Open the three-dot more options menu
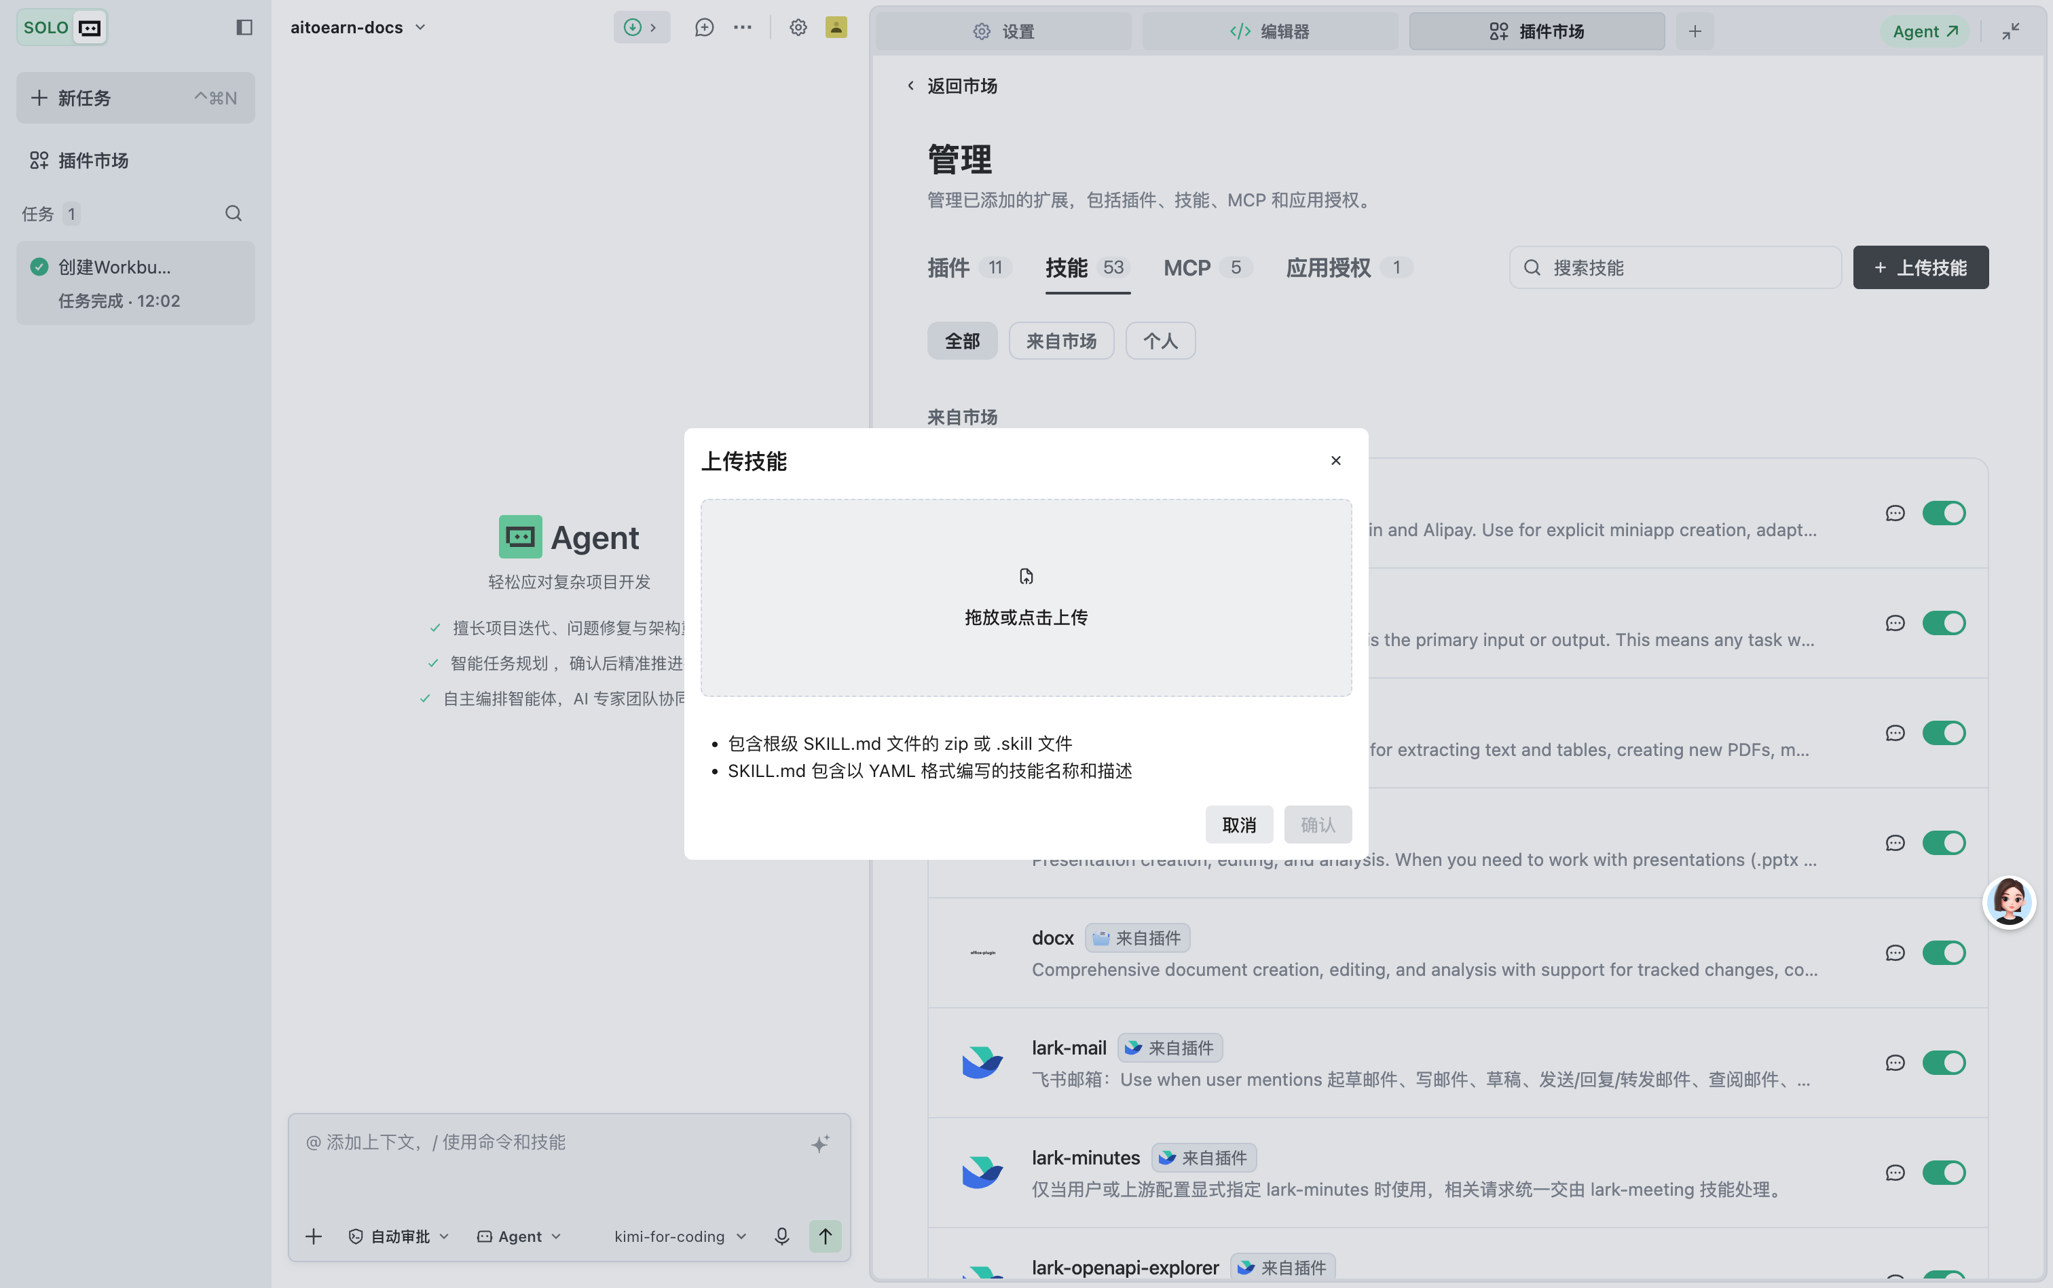This screenshot has height=1288, width=2053. click(x=743, y=27)
